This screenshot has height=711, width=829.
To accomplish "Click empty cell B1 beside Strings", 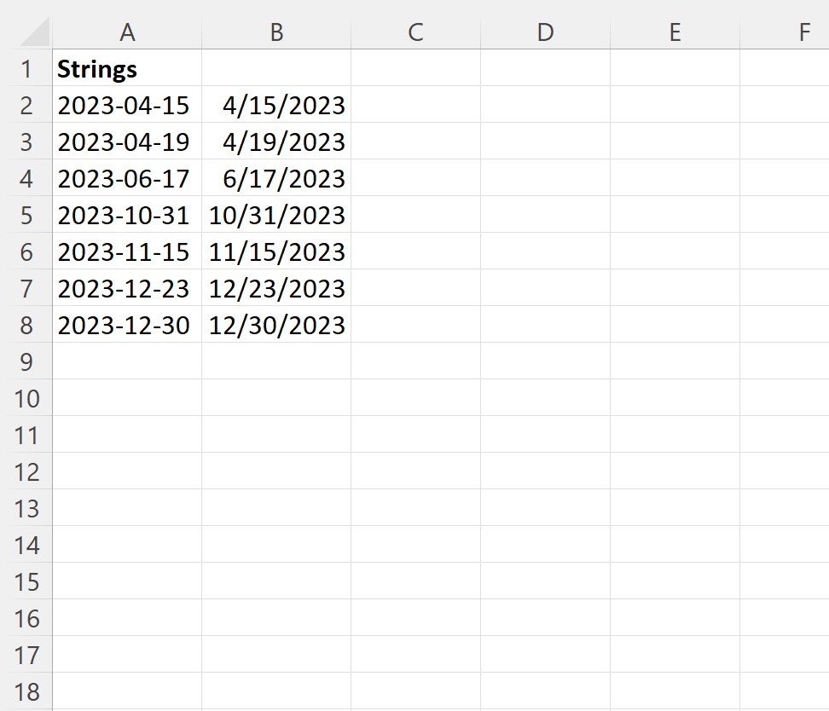I will coord(276,69).
